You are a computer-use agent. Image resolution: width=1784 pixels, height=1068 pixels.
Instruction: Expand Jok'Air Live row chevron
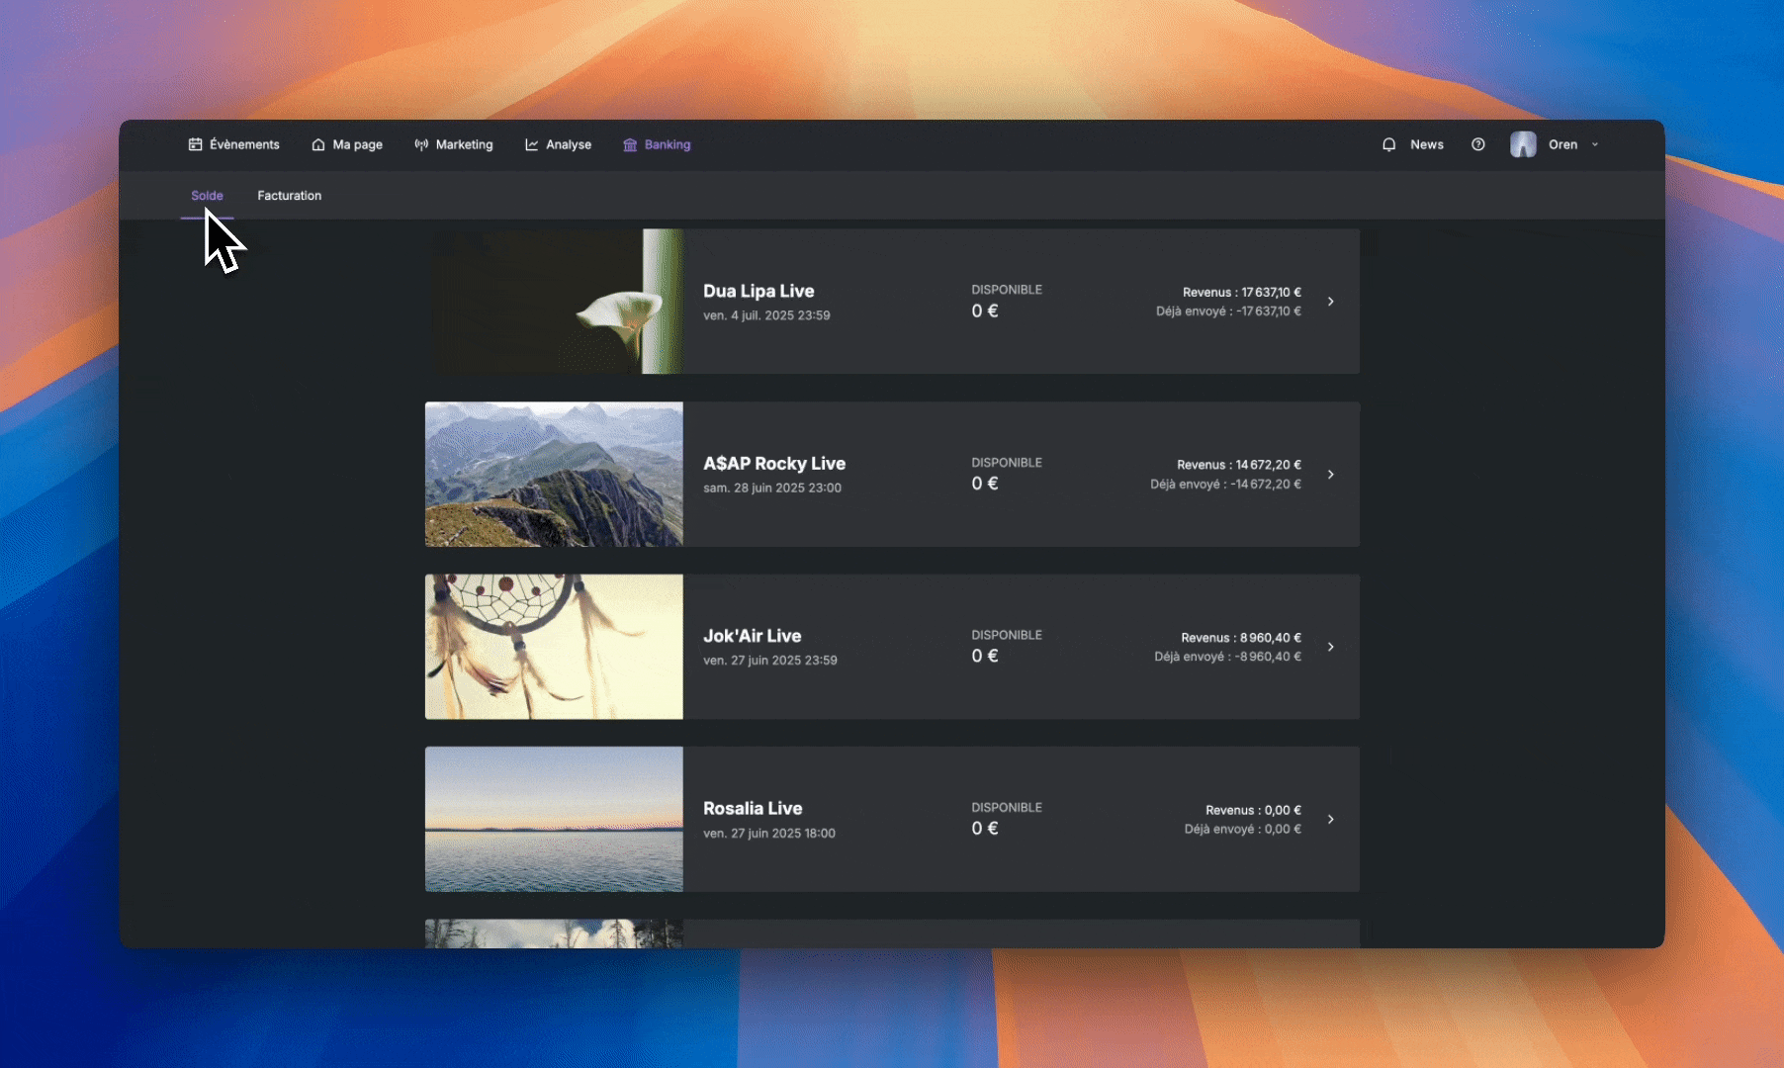coord(1331,647)
